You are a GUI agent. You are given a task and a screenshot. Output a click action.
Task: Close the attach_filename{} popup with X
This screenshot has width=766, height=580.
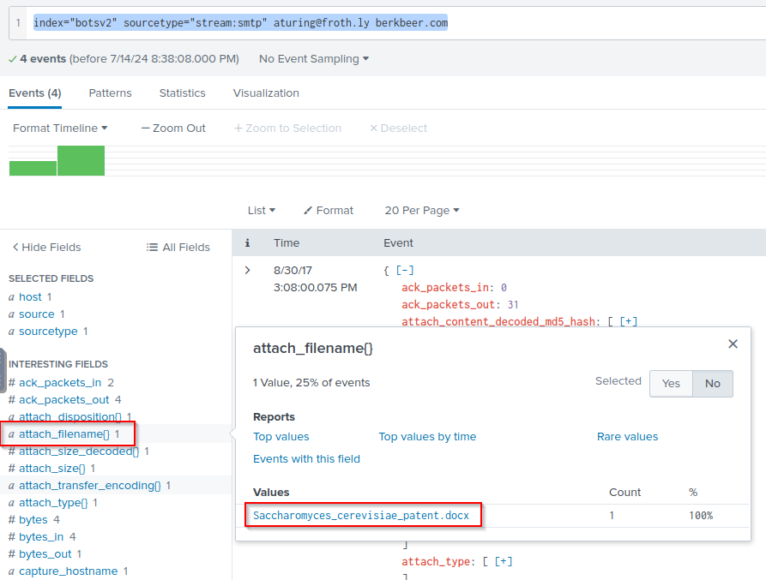click(x=733, y=344)
